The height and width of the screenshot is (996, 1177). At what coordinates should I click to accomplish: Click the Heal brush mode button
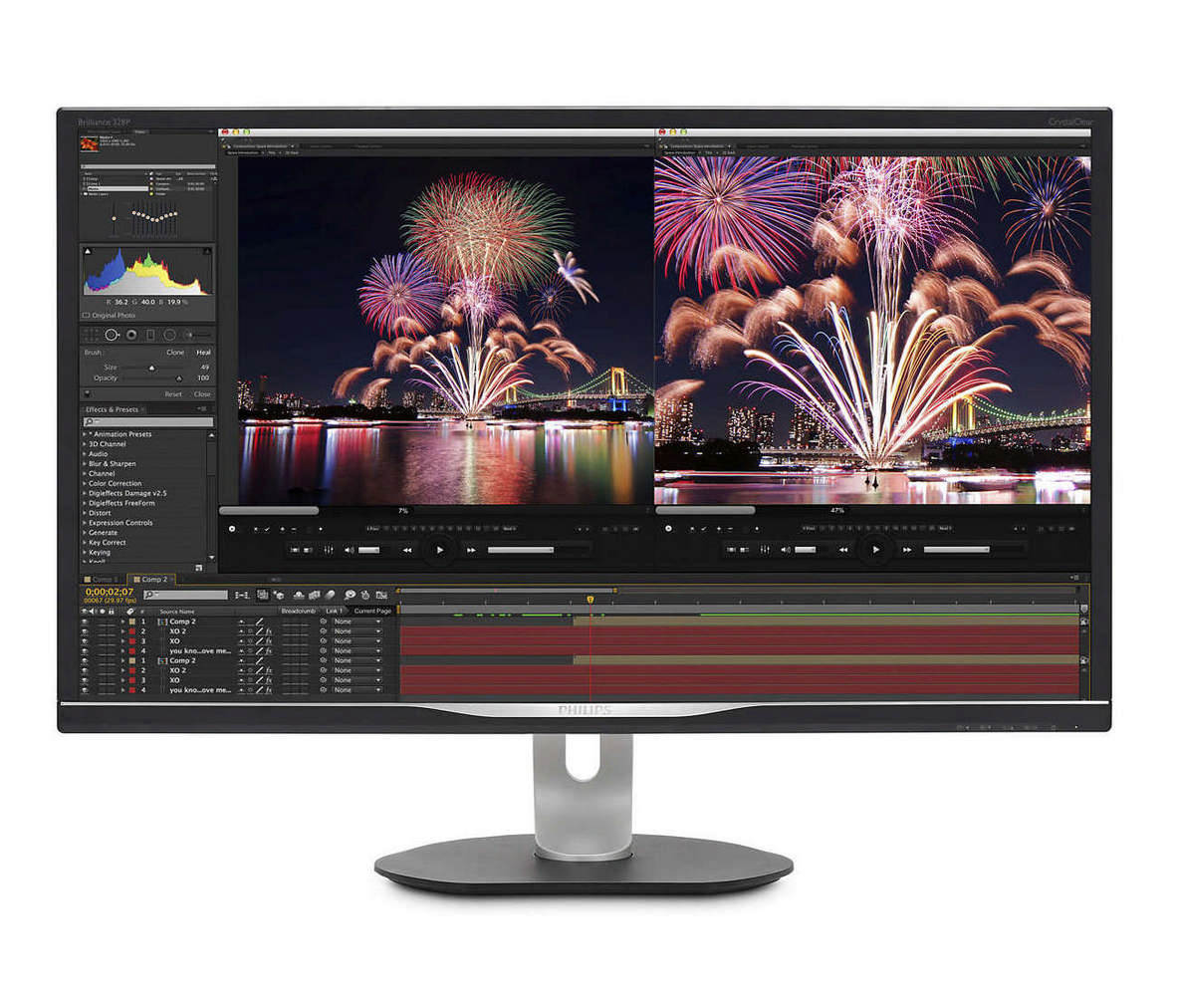point(203,353)
